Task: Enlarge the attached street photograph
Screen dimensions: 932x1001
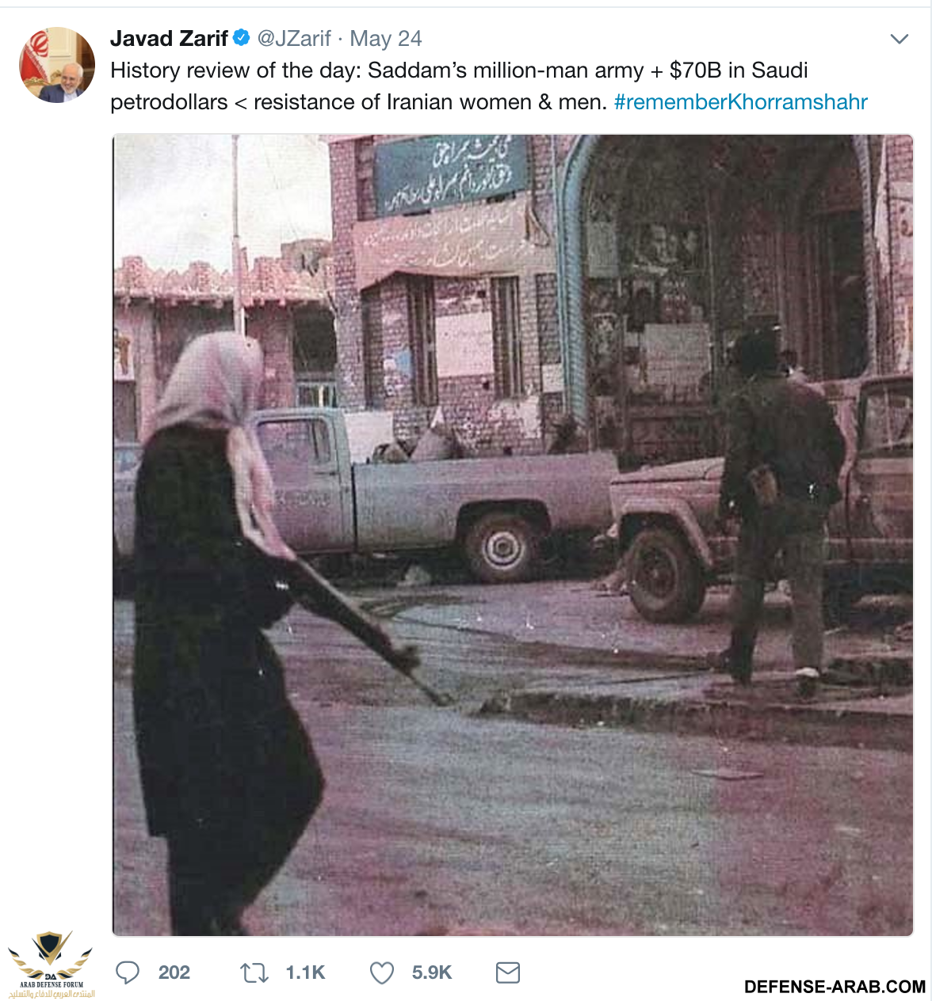Action: (513, 535)
